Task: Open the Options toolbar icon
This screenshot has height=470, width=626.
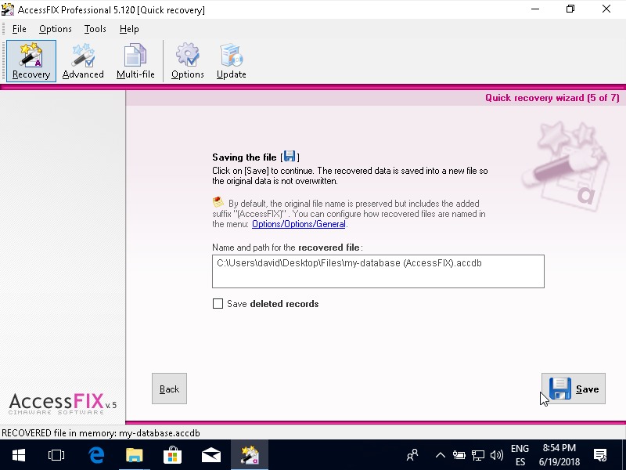Action: pos(188,61)
